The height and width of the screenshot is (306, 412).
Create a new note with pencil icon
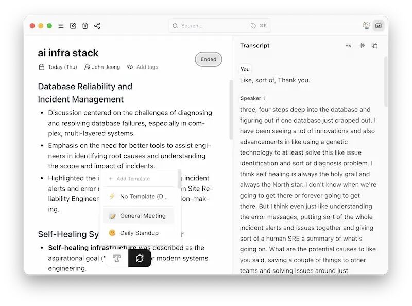[x=73, y=26]
